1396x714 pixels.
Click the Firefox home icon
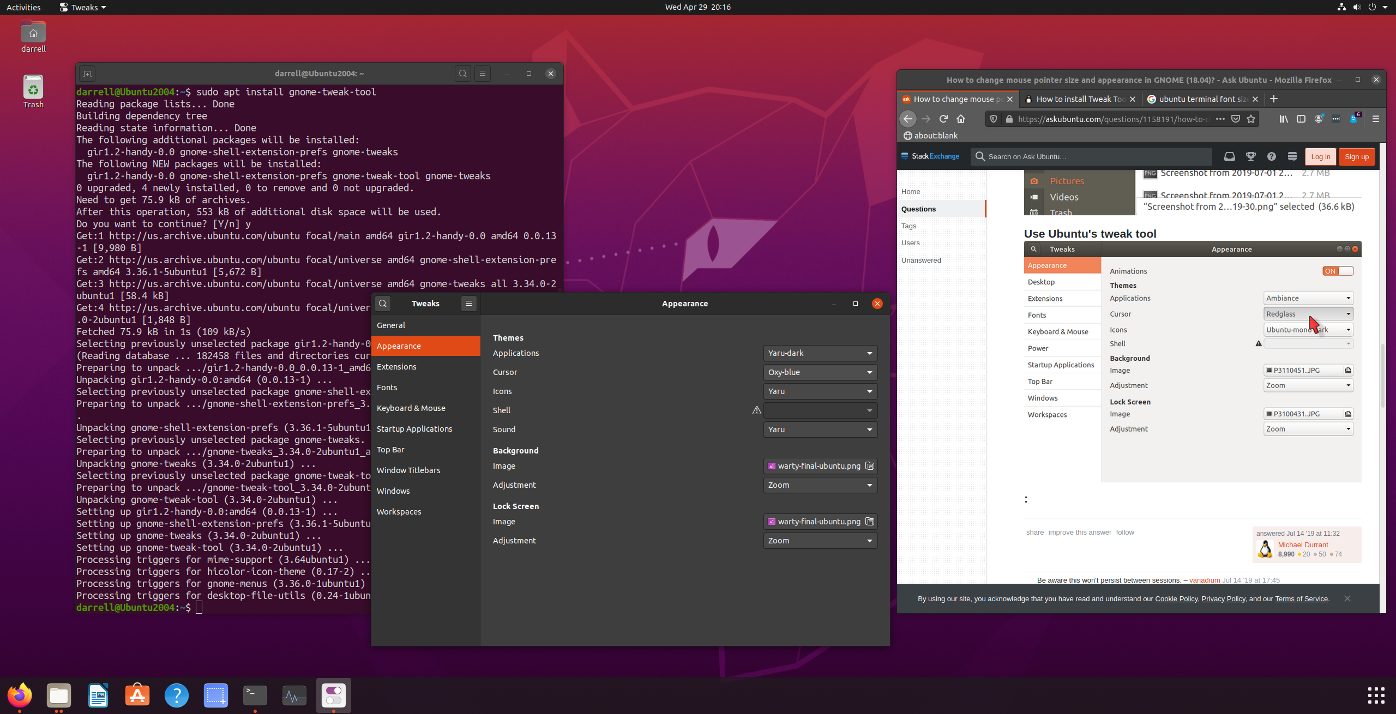(961, 119)
